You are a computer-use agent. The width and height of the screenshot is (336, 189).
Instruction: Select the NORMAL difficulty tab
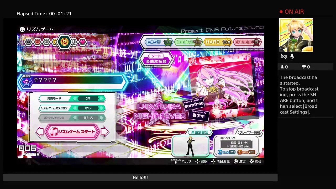click(x=188, y=42)
